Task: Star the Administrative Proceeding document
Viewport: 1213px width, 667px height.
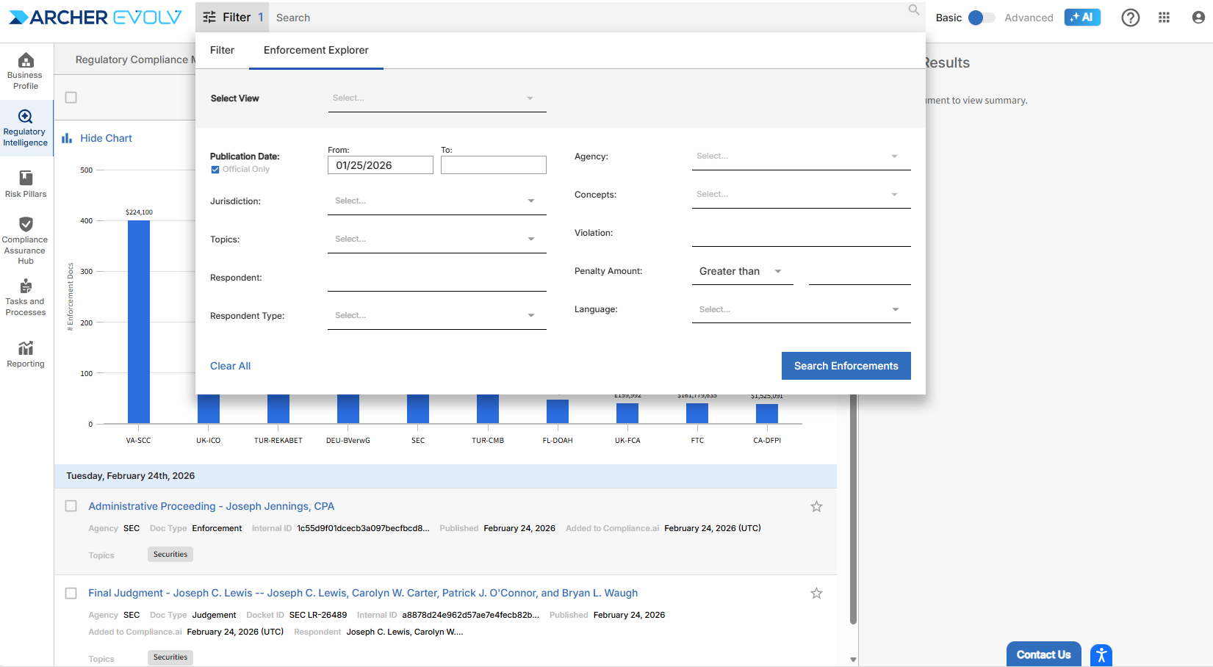Action: (816, 506)
